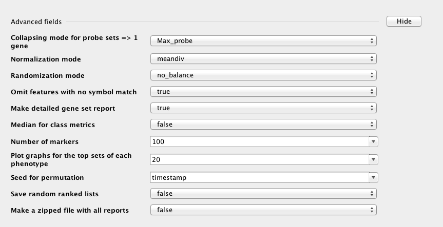
Task: Click the Seed for permutation label
Action: [x=47, y=178]
